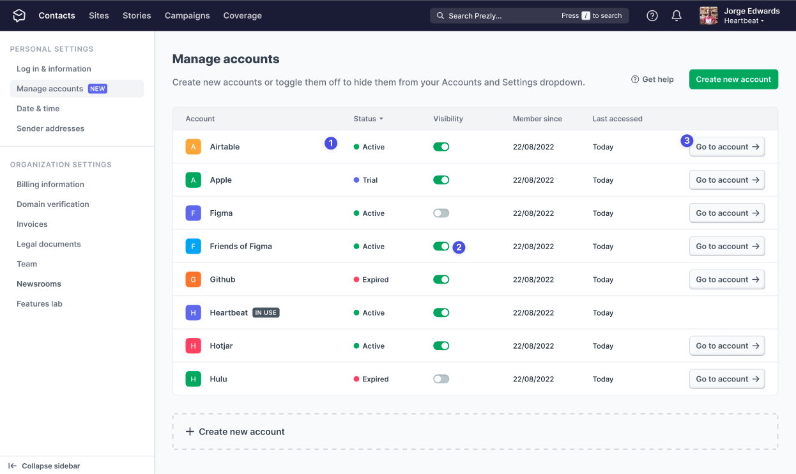Click the Hulu account letter icon

(194, 379)
